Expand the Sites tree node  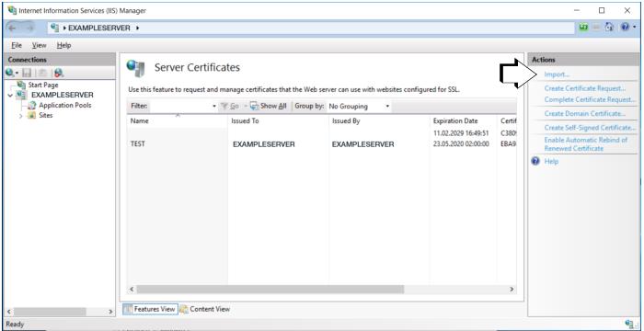point(20,116)
